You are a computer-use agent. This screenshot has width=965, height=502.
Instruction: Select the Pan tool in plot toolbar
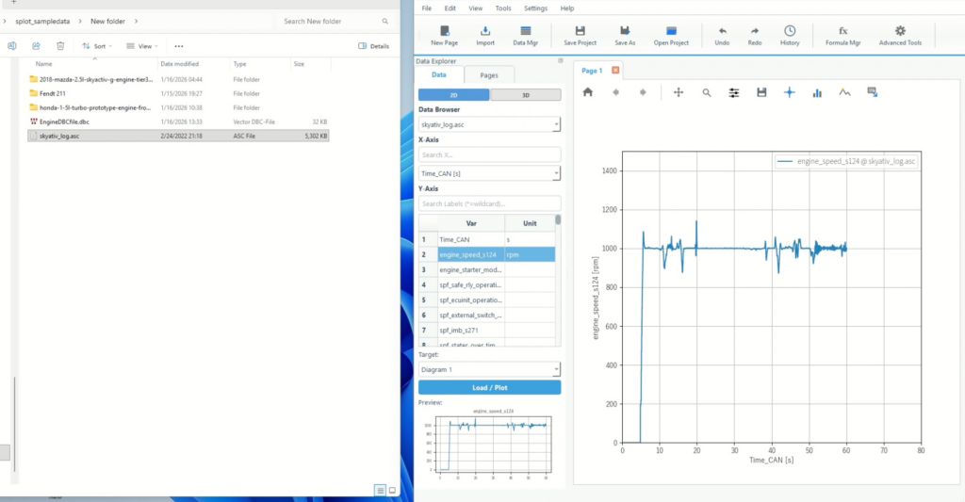679,92
